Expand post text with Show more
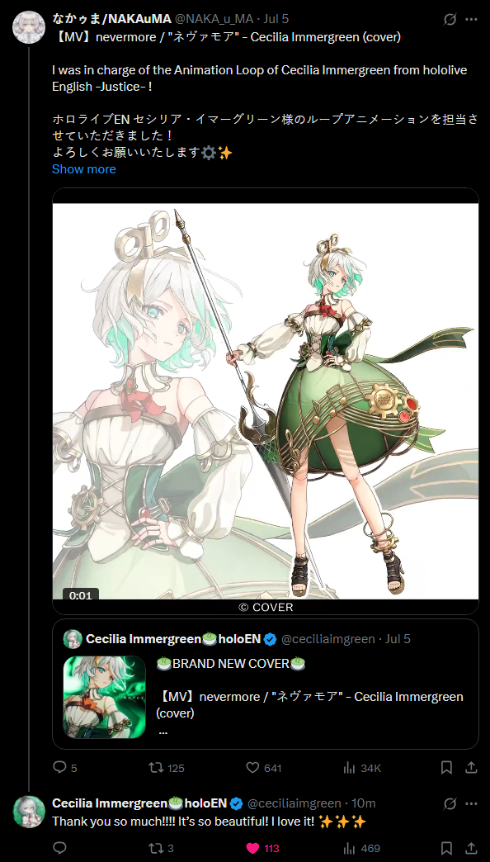This screenshot has height=862, width=490. point(83,169)
